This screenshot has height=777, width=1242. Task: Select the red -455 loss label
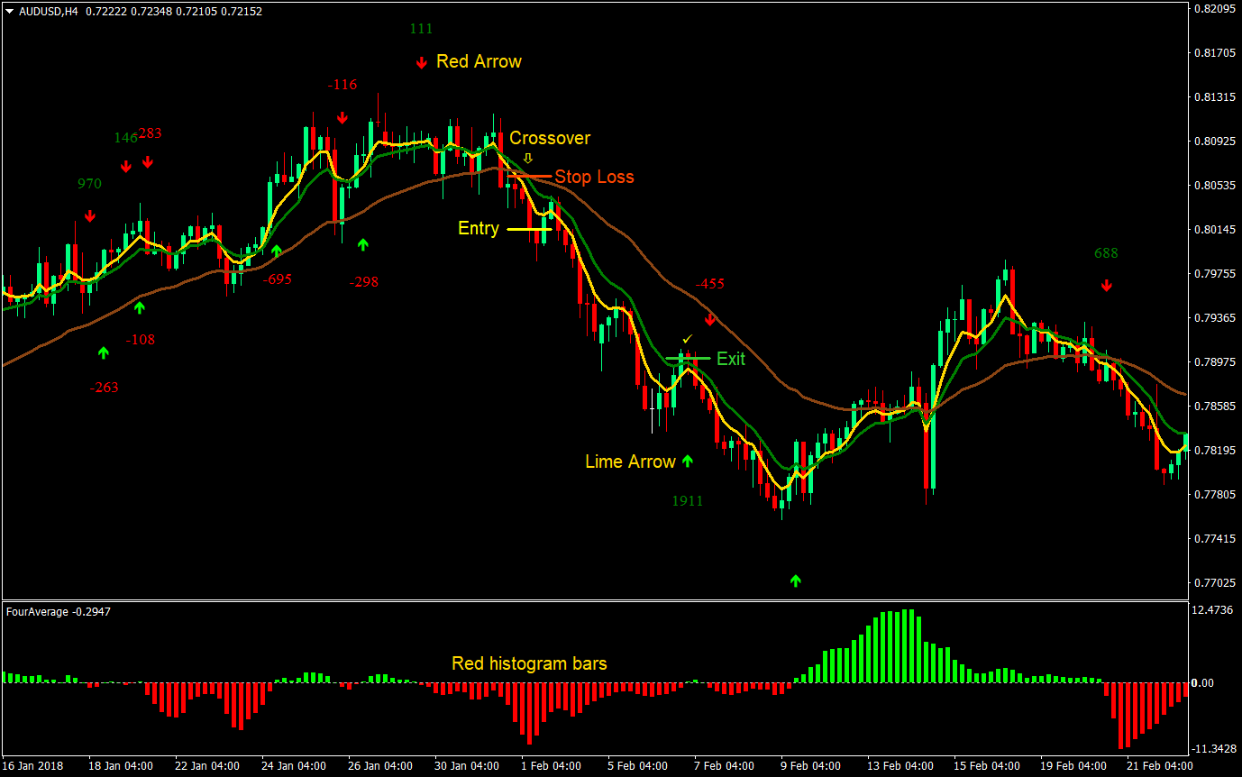(709, 284)
